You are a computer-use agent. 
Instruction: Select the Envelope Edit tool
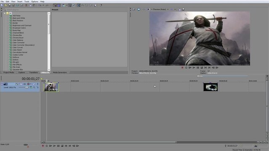pos(83,5)
